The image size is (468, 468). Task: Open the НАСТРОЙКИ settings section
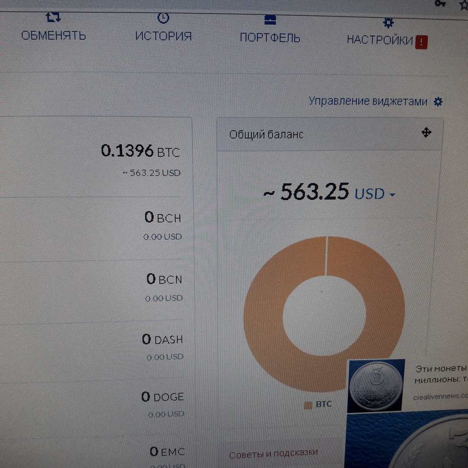point(380,39)
